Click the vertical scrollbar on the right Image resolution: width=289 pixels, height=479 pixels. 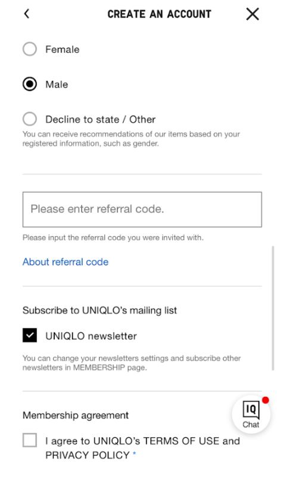tap(273, 308)
